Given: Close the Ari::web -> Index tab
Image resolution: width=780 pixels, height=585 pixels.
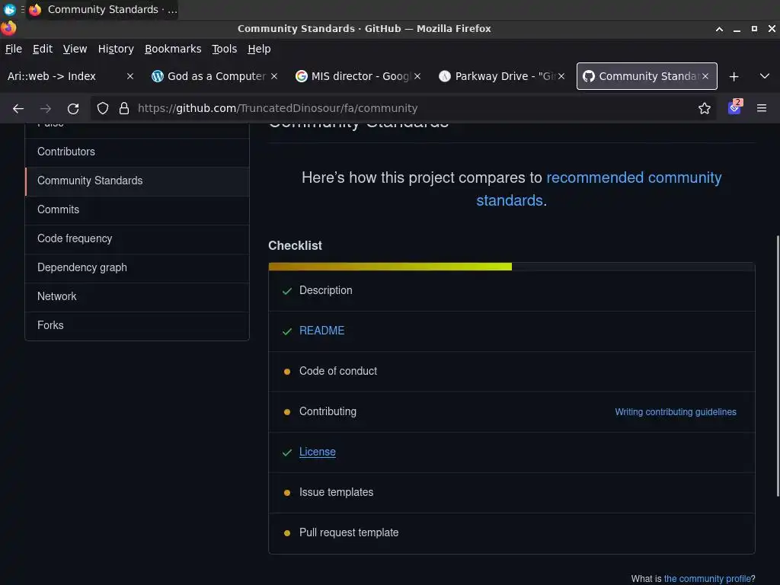Looking at the screenshot, I should pyautogui.click(x=129, y=76).
